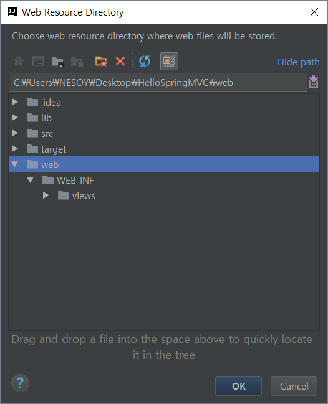Click the red Delete icon
The height and width of the screenshot is (404, 328).
(x=120, y=62)
